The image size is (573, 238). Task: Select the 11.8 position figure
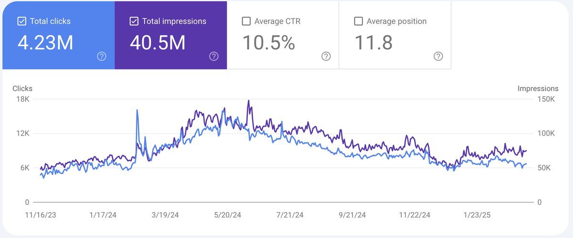coord(373,42)
